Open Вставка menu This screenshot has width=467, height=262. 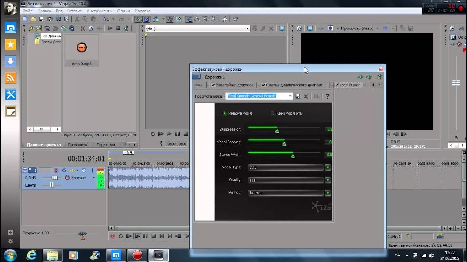(x=74, y=11)
